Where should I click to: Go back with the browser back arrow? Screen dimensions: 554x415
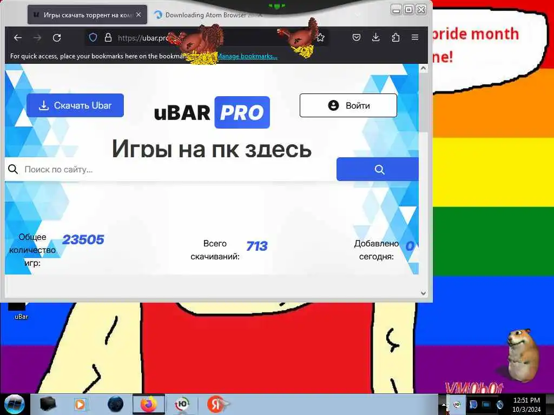[18, 37]
